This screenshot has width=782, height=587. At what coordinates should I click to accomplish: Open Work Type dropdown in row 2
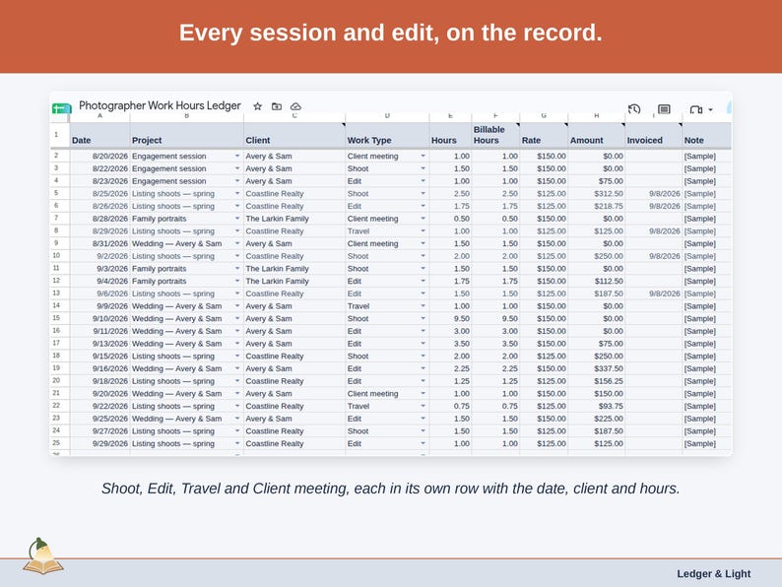423,156
